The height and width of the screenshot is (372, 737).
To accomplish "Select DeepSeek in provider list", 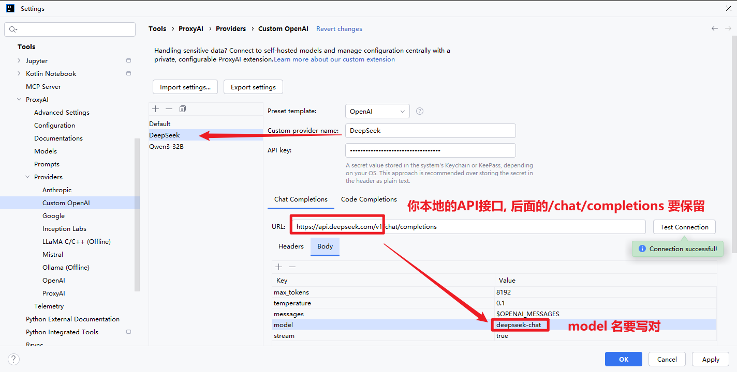I will 206,135.
